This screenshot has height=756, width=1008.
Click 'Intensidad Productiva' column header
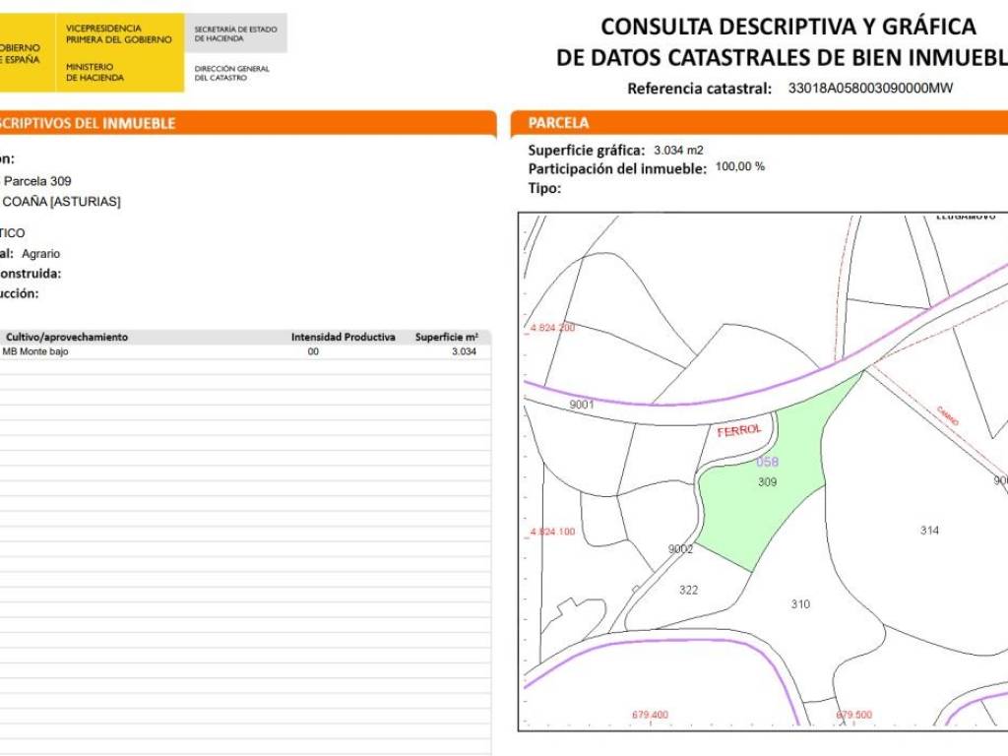(344, 337)
